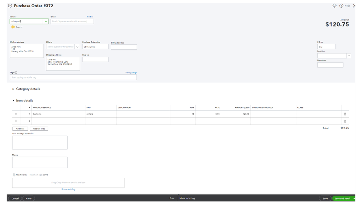Click the CUSTOMER / PROJECT column header
The image size is (363, 204).
[262, 107]
